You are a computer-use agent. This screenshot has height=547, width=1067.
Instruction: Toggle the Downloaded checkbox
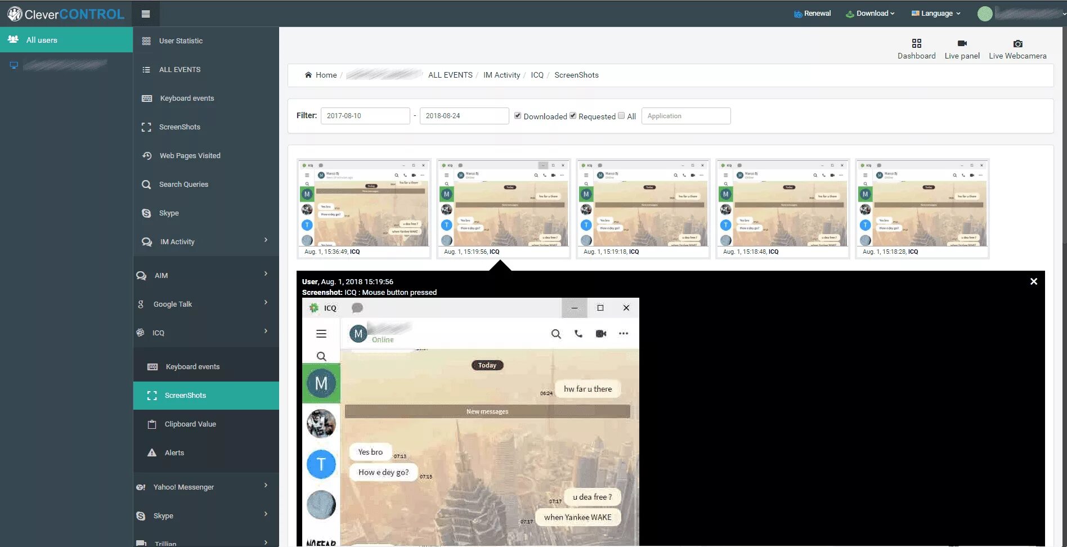click(x=518, y=115)
